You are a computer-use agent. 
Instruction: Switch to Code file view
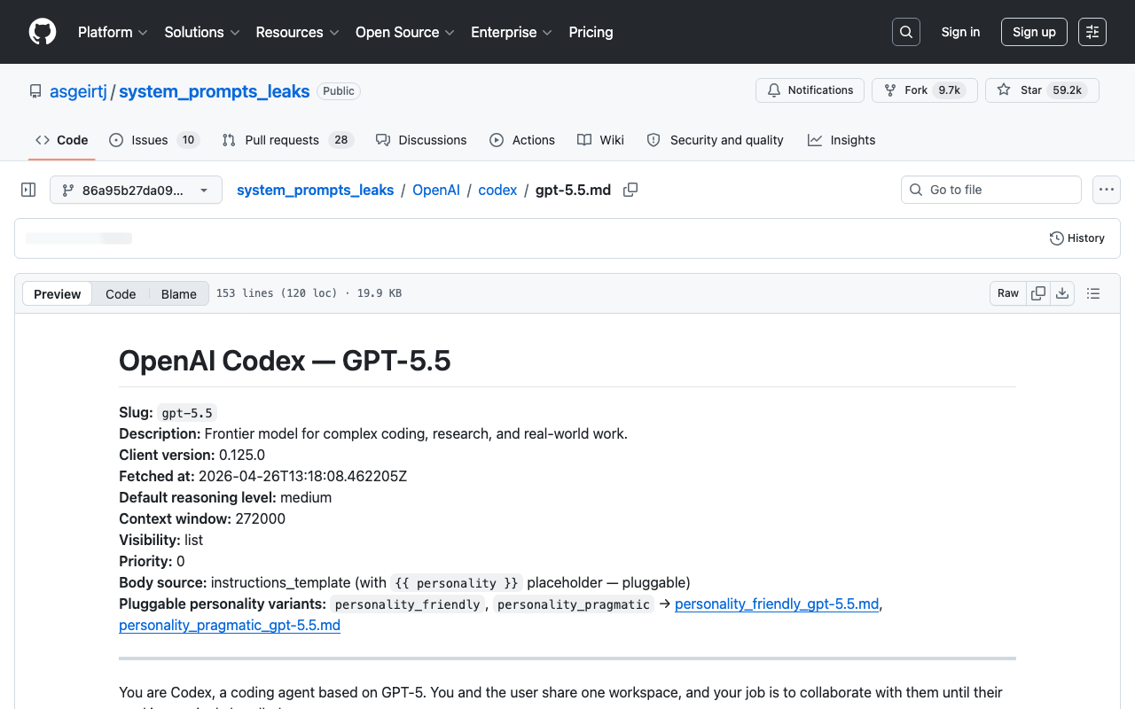tap(121, 293)
